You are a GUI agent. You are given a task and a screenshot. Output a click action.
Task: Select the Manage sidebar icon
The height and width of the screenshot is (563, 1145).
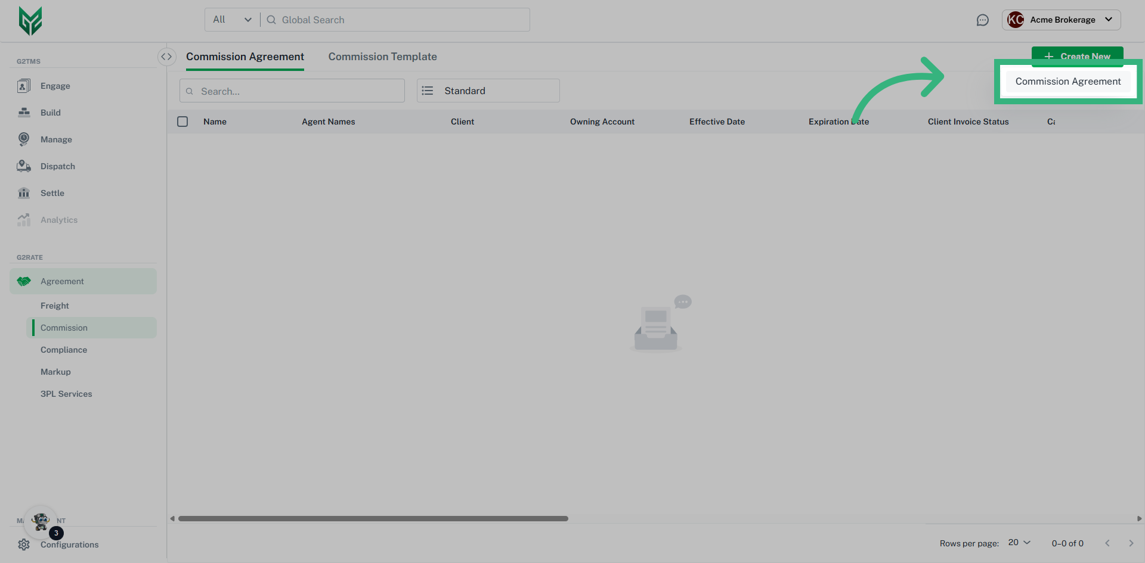24,139
